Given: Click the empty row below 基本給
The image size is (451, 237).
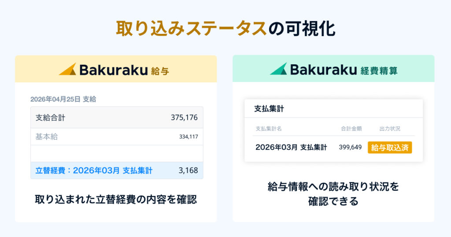Looking at the screenshot, I should [117, 153].
